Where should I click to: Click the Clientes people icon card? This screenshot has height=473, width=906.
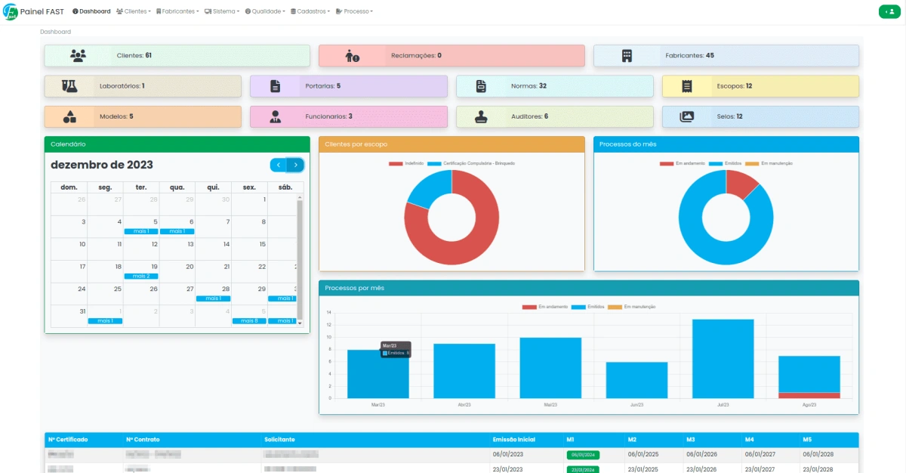click(x=78, y=55)
